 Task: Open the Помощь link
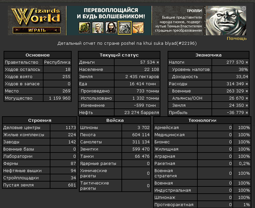pos(237,39)
